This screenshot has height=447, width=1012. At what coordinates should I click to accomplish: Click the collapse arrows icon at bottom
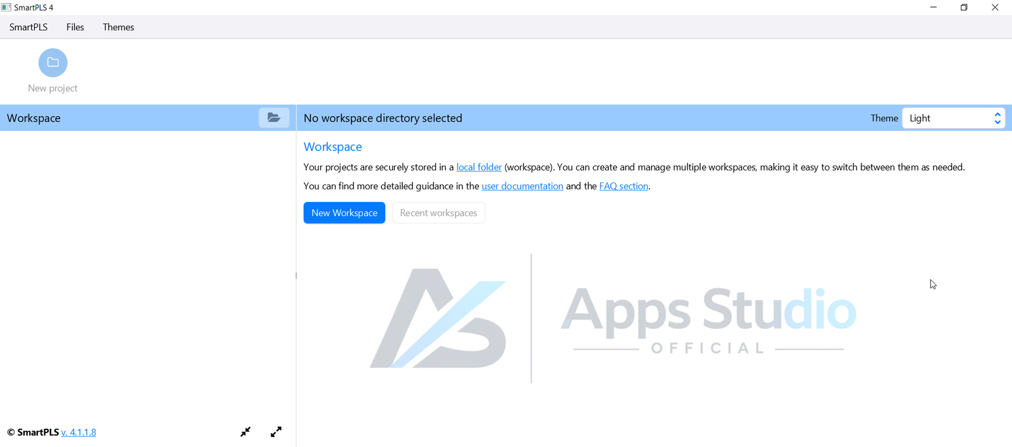pos(245,432)
